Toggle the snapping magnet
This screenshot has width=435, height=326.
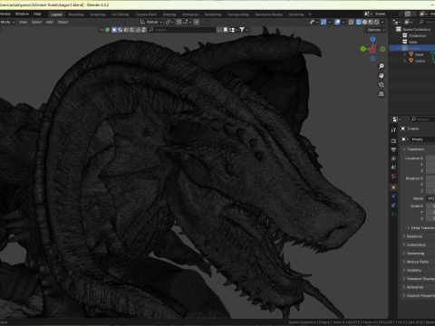pyautogui.click(x=179, y=22)
